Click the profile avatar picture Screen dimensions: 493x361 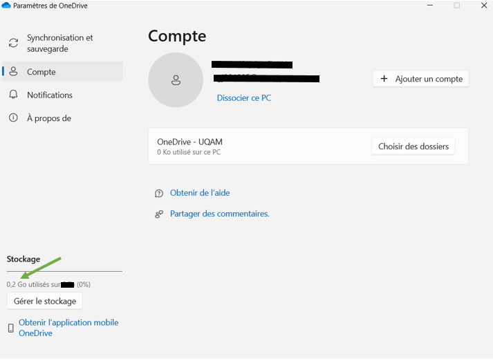[x=176, y=80]
